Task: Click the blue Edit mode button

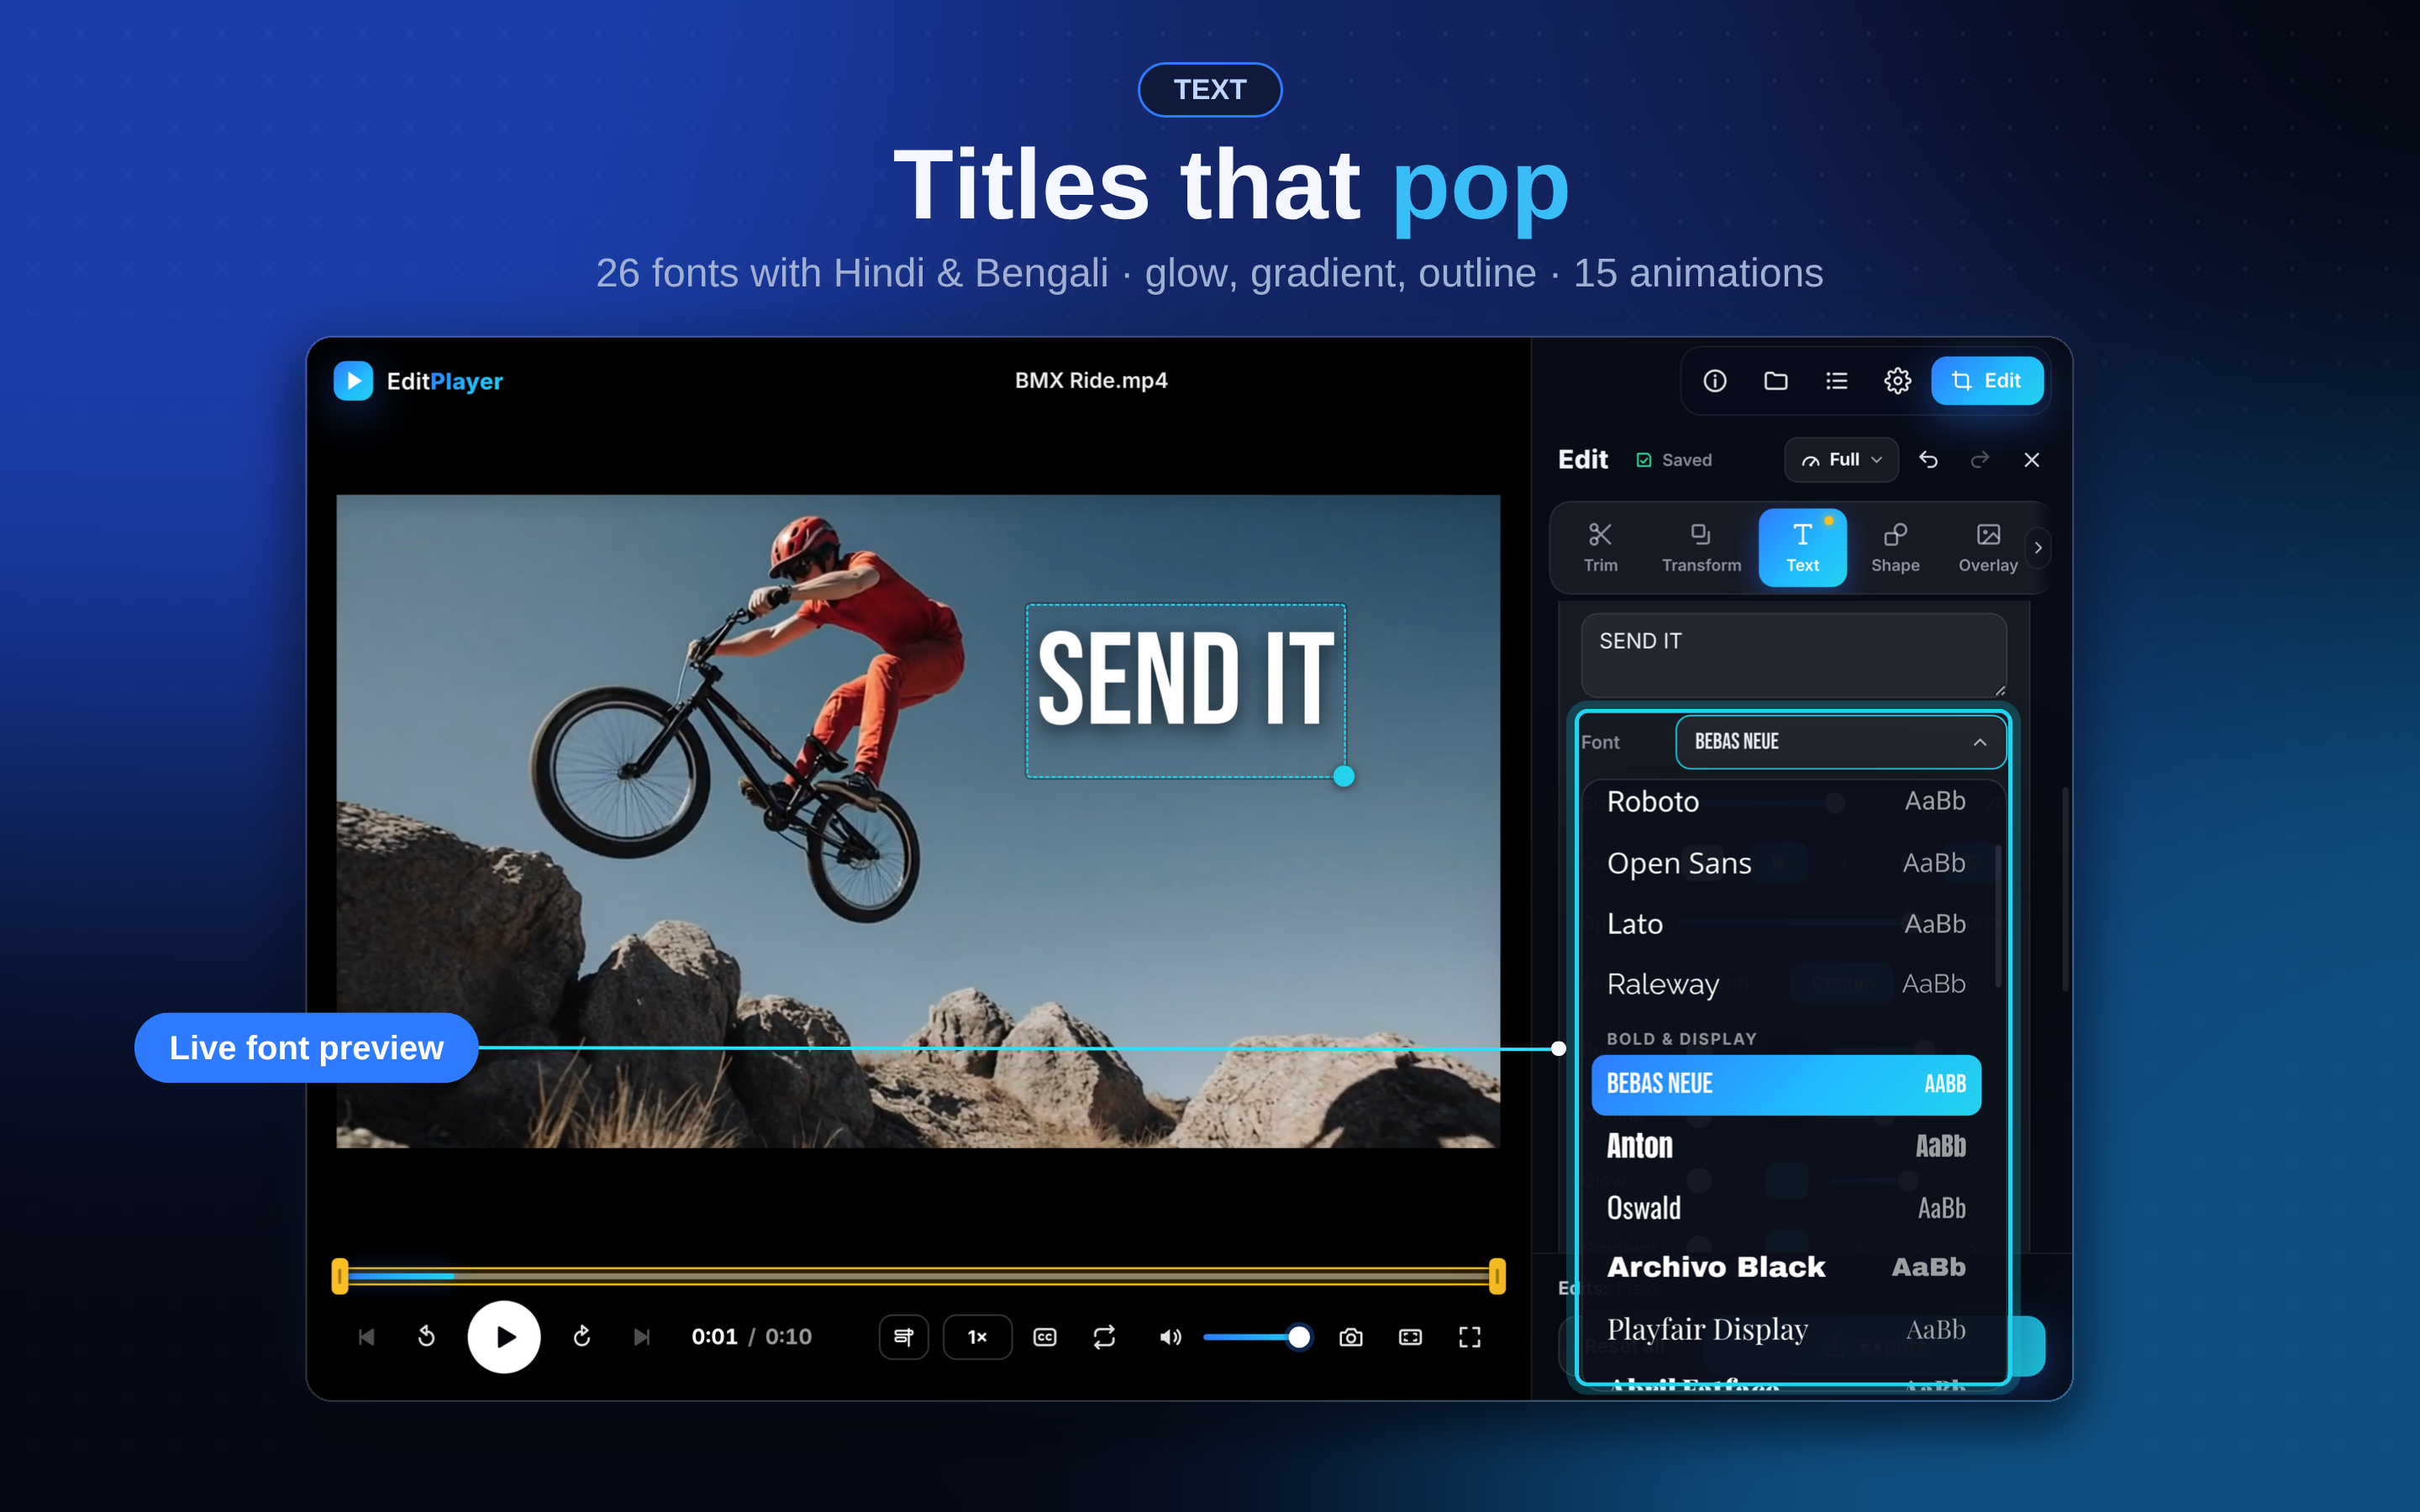Action: [x=1986, y=381]
